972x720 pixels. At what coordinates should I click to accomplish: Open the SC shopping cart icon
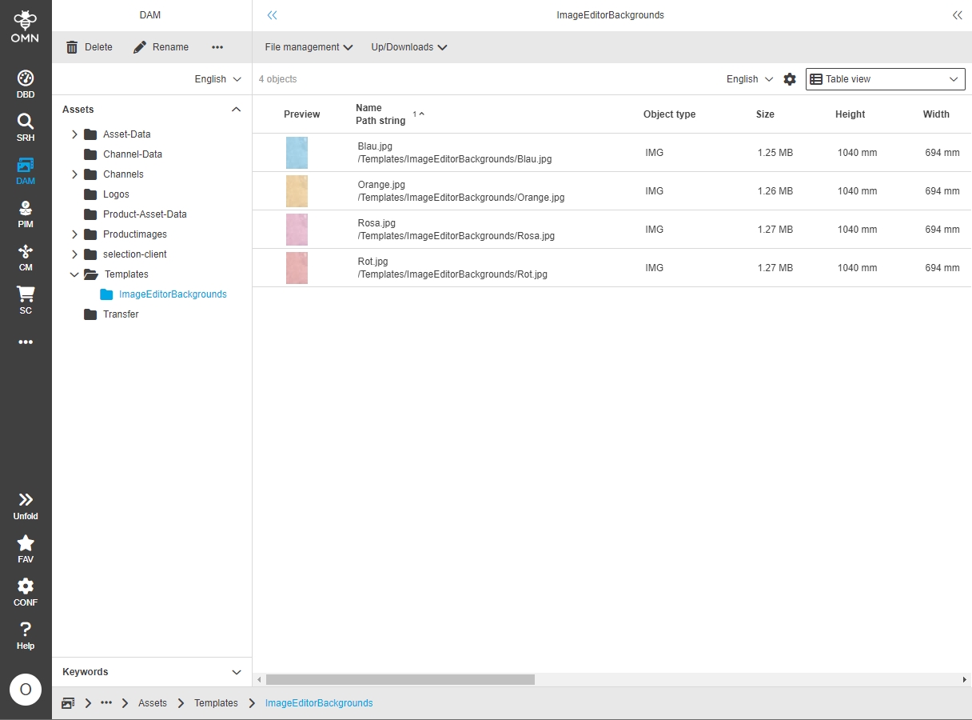click(26, 300)
